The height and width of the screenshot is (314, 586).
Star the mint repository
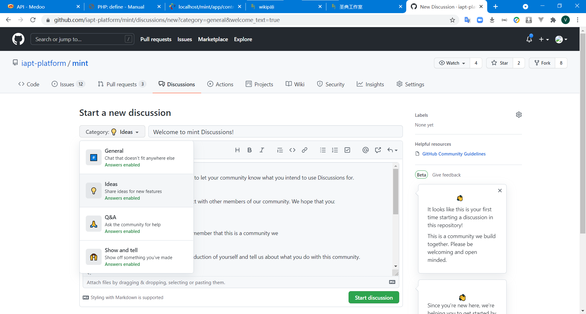(x=500, y=63)
